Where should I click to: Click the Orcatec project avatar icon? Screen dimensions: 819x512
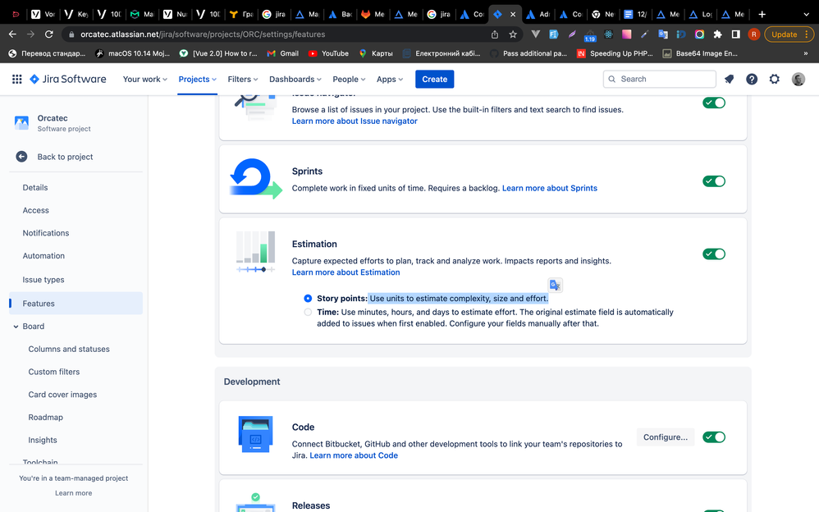click(x=21, y=123)
